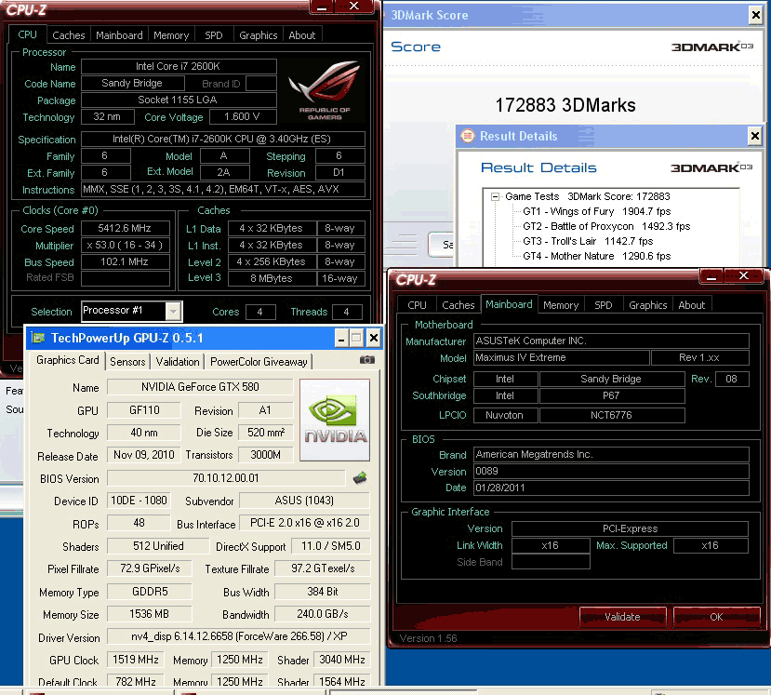Close the 3DMark Score window

[754, 15]
